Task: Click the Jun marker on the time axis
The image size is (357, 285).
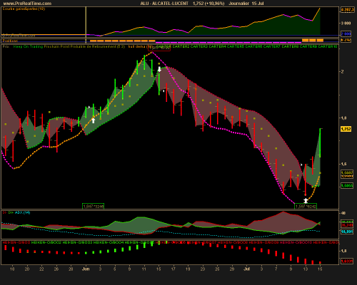Action: (x=86, y=269)
